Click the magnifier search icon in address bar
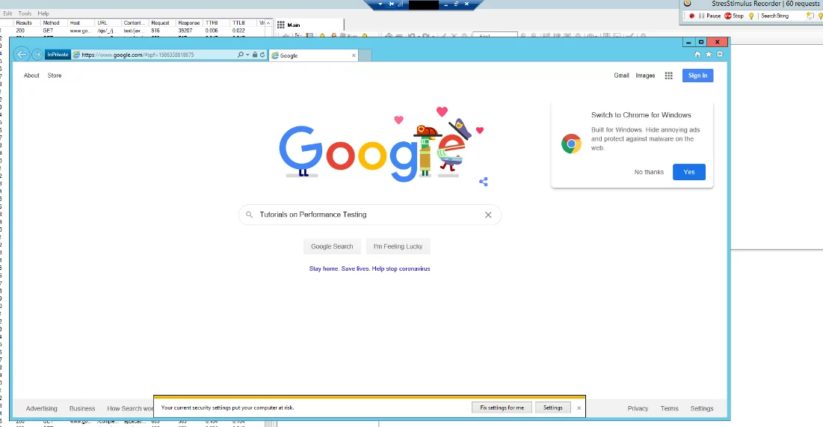Image resolution: width=823 pixels, height=427 pixels. tap(241, 55)
